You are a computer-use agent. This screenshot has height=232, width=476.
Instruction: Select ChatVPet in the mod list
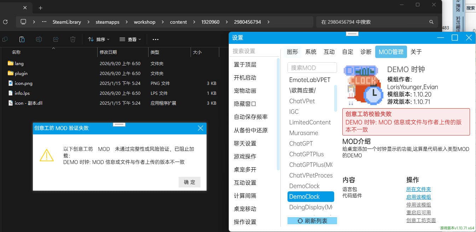pyautogui.click(x=302, y=101)
